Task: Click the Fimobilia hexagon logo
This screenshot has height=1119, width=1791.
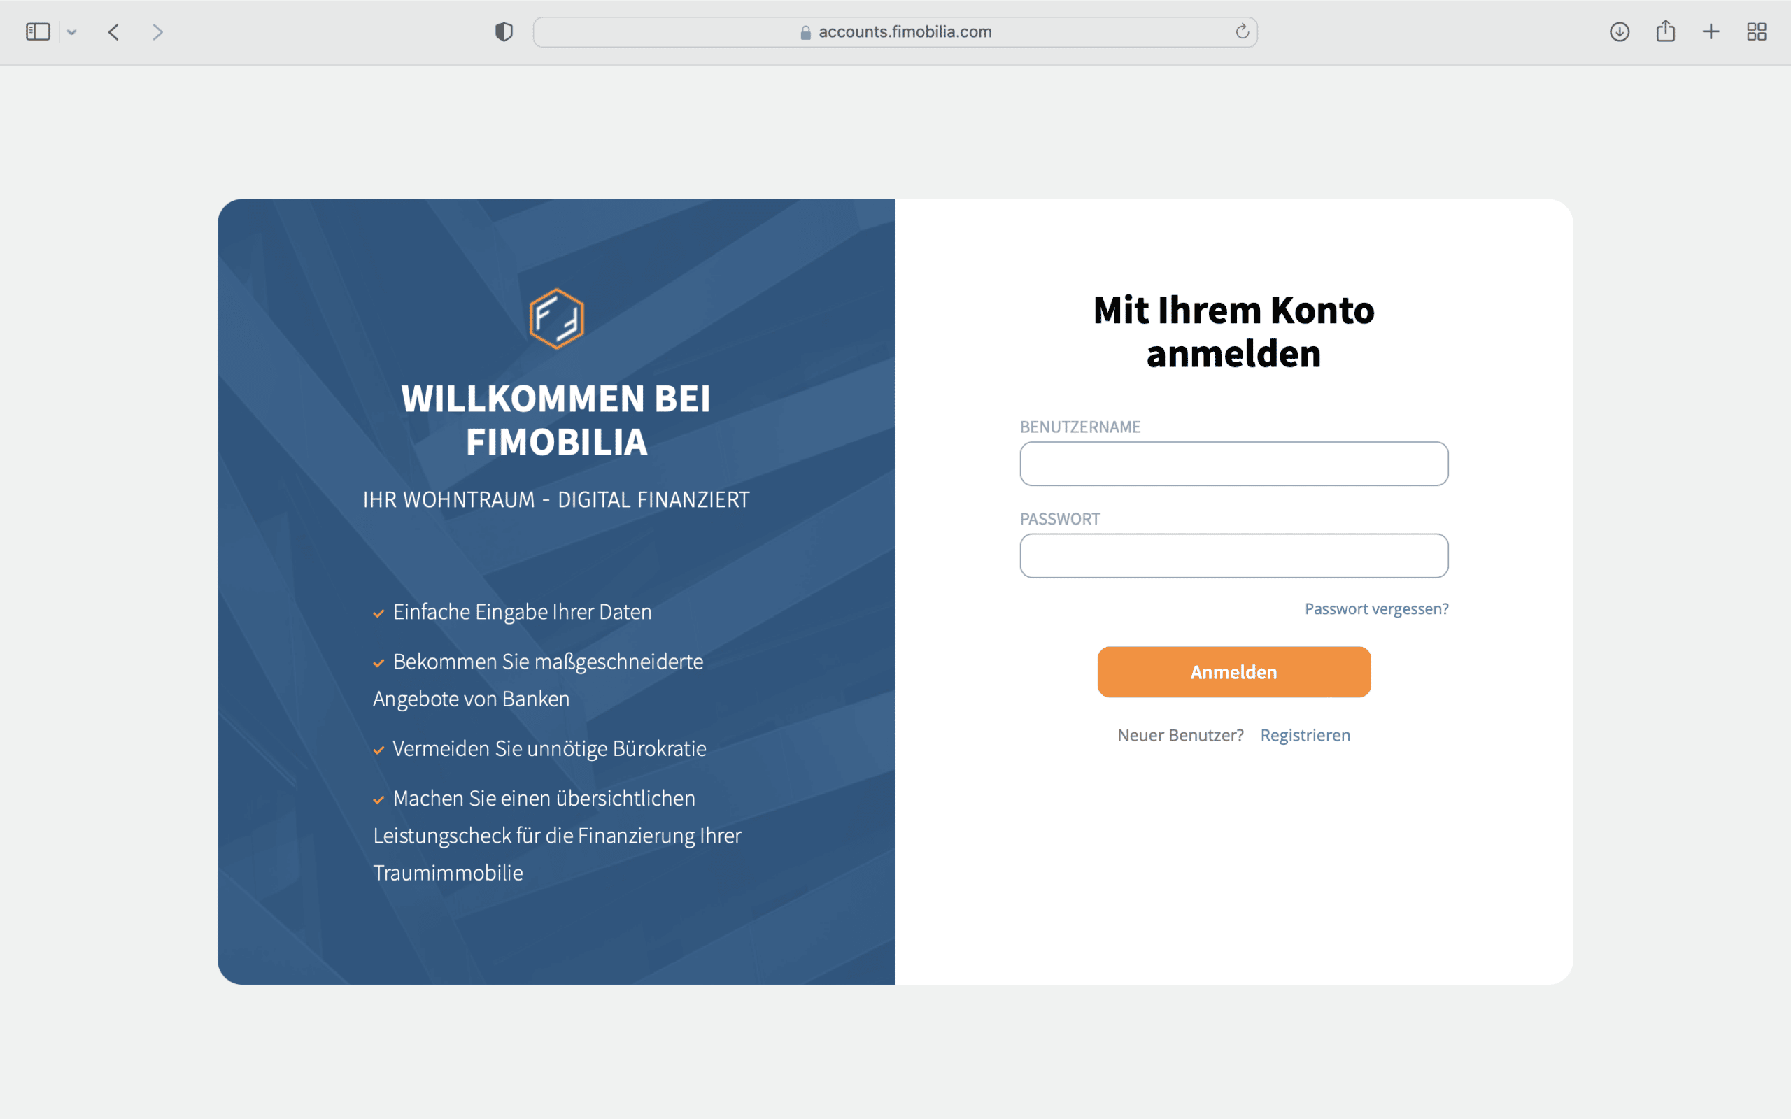Action: (557, 318)
